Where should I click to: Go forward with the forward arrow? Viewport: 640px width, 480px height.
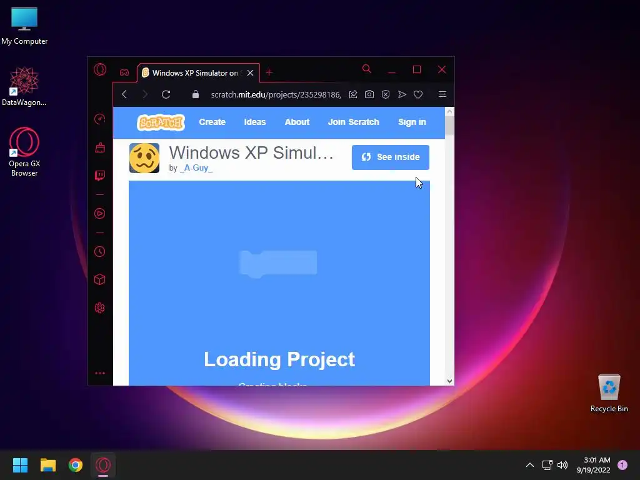point(145,94)
